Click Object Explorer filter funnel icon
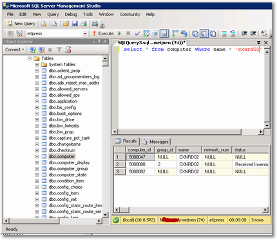The height and width of the screenshot is (240, 277). 59,49
